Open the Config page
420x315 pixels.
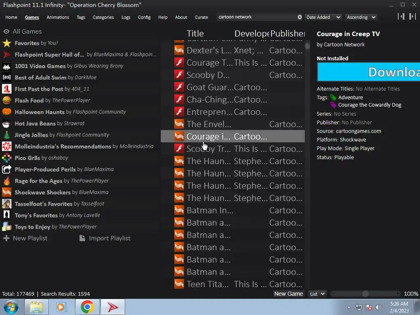(x=144, y=17)
